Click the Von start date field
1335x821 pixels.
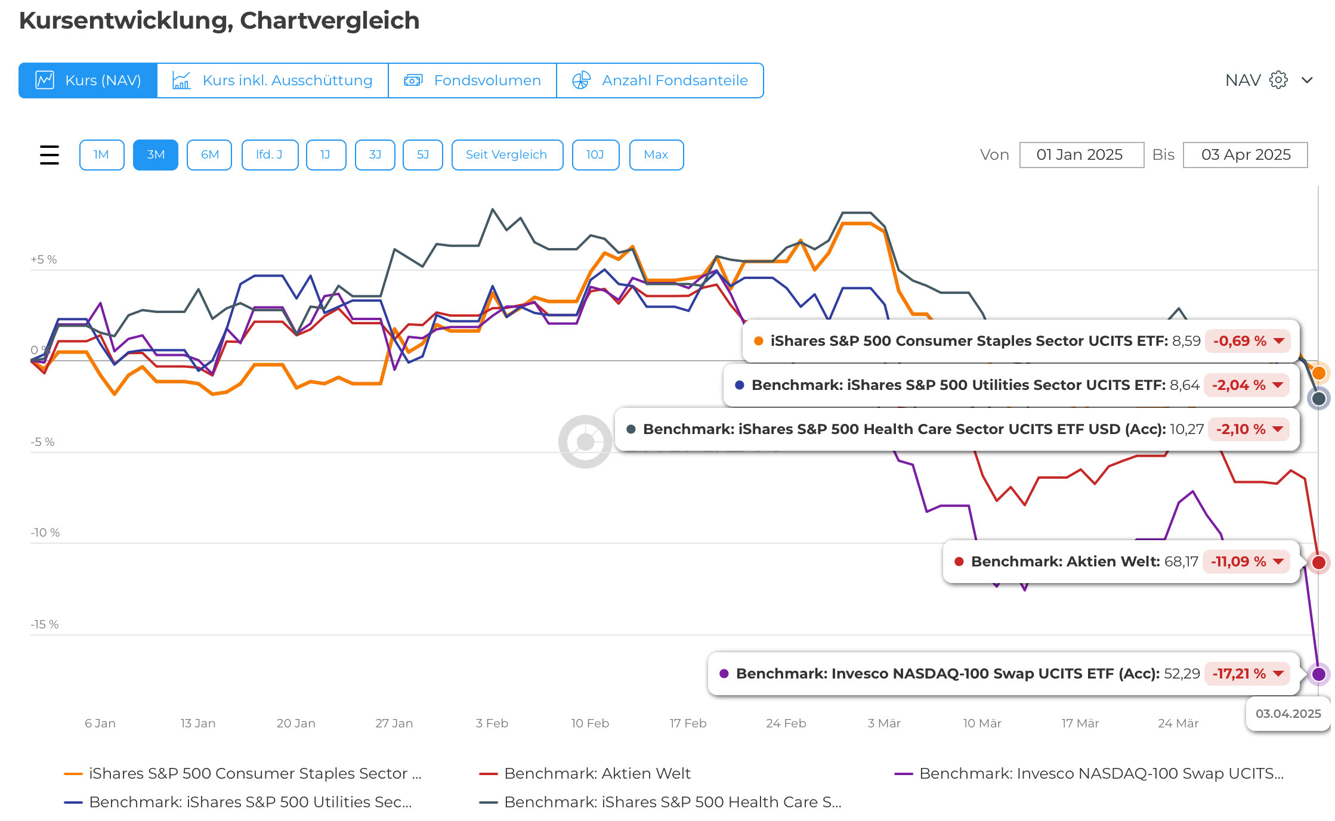tap(1081, 155)
